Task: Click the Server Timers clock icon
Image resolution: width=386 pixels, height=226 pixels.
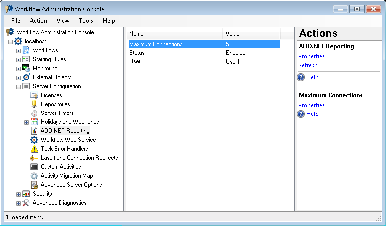Action: coord(34,113)
